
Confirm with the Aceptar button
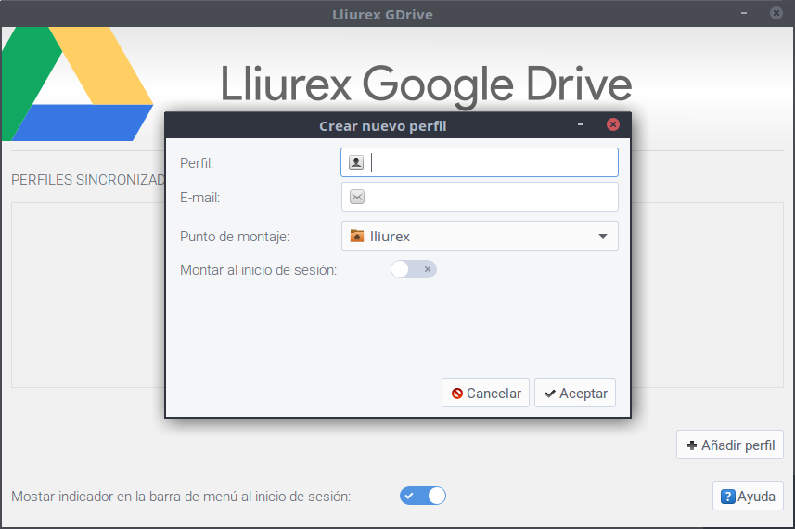pos(575,393)
